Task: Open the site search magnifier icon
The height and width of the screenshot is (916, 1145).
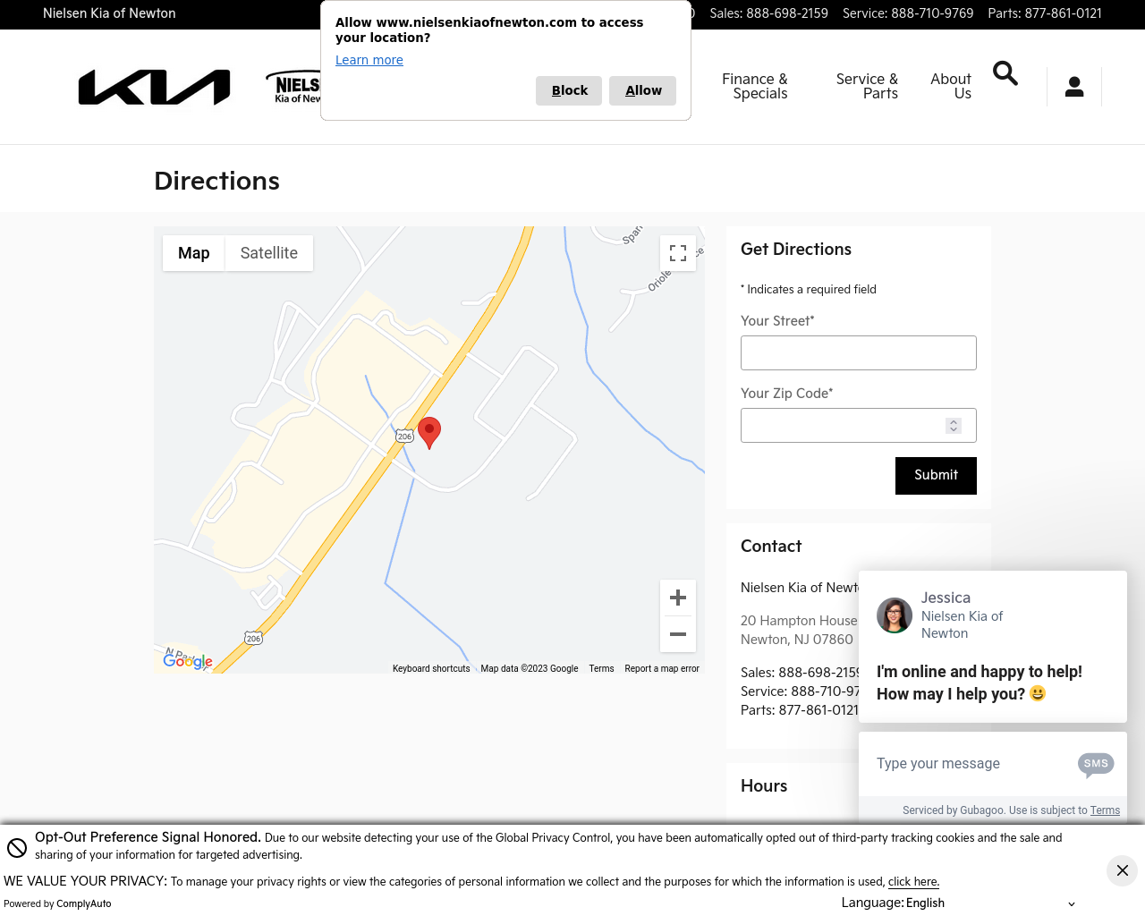Action: click(x=1005, y=73)
